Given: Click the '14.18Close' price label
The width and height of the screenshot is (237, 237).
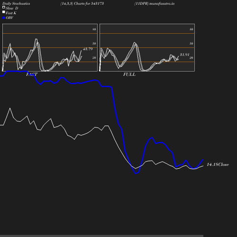Looking at the screenshot, I should point(218,164).
